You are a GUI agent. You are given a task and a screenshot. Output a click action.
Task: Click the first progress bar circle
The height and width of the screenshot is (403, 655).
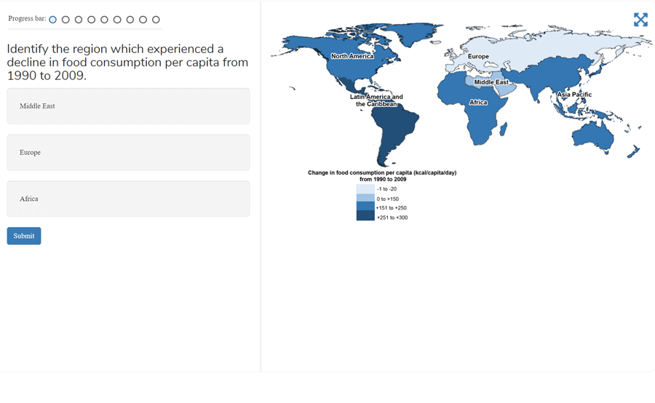(53, 20)
